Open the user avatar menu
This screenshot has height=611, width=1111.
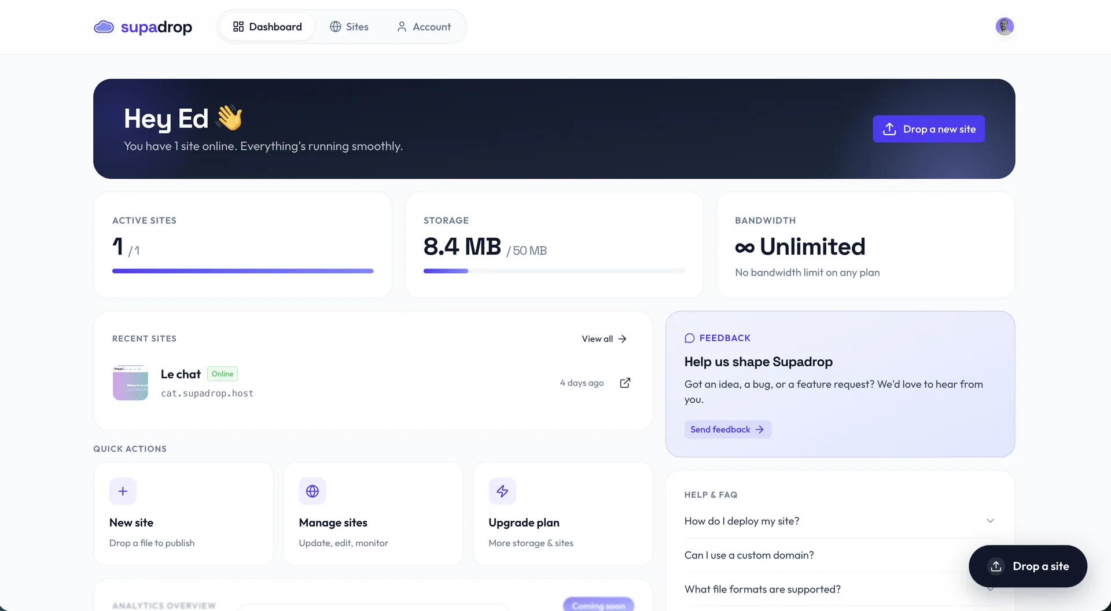point(1005,27)
